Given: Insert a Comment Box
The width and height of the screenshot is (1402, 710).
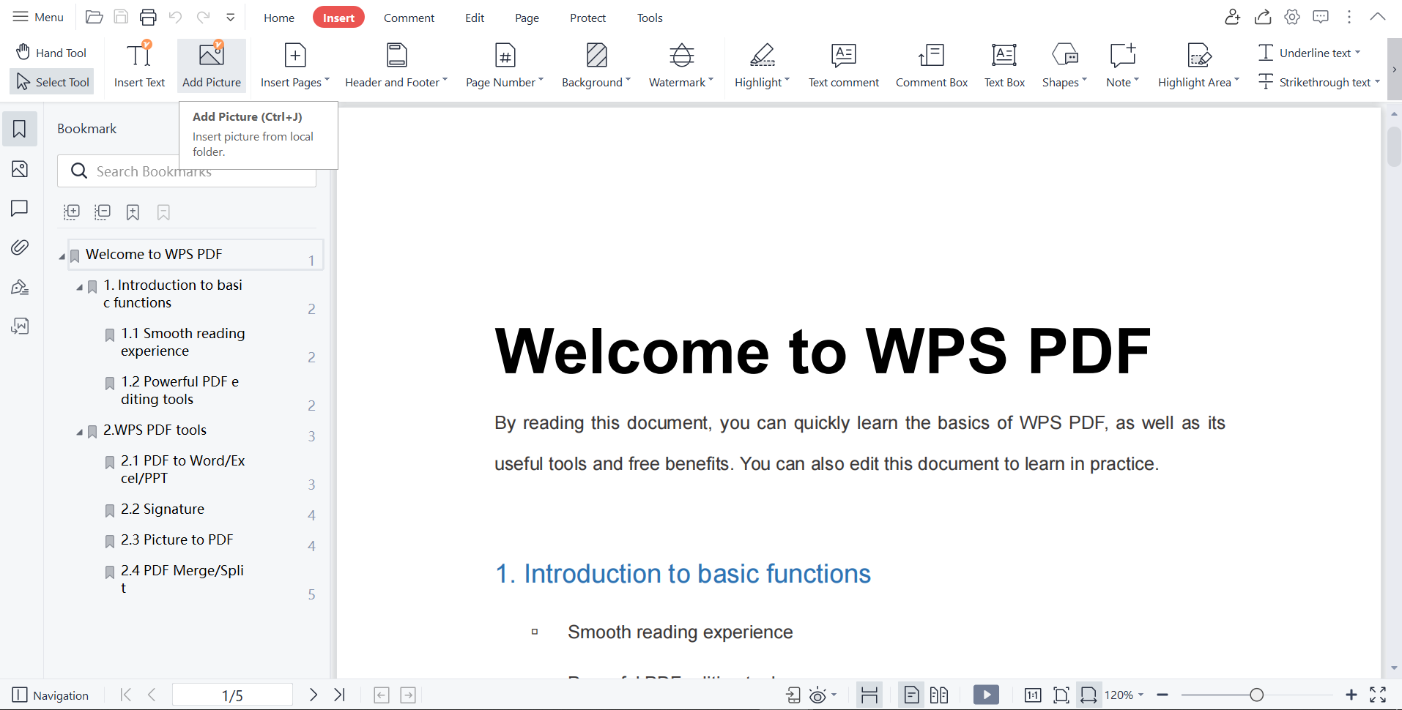Looking at the screenshot, I should coord(931,64).
